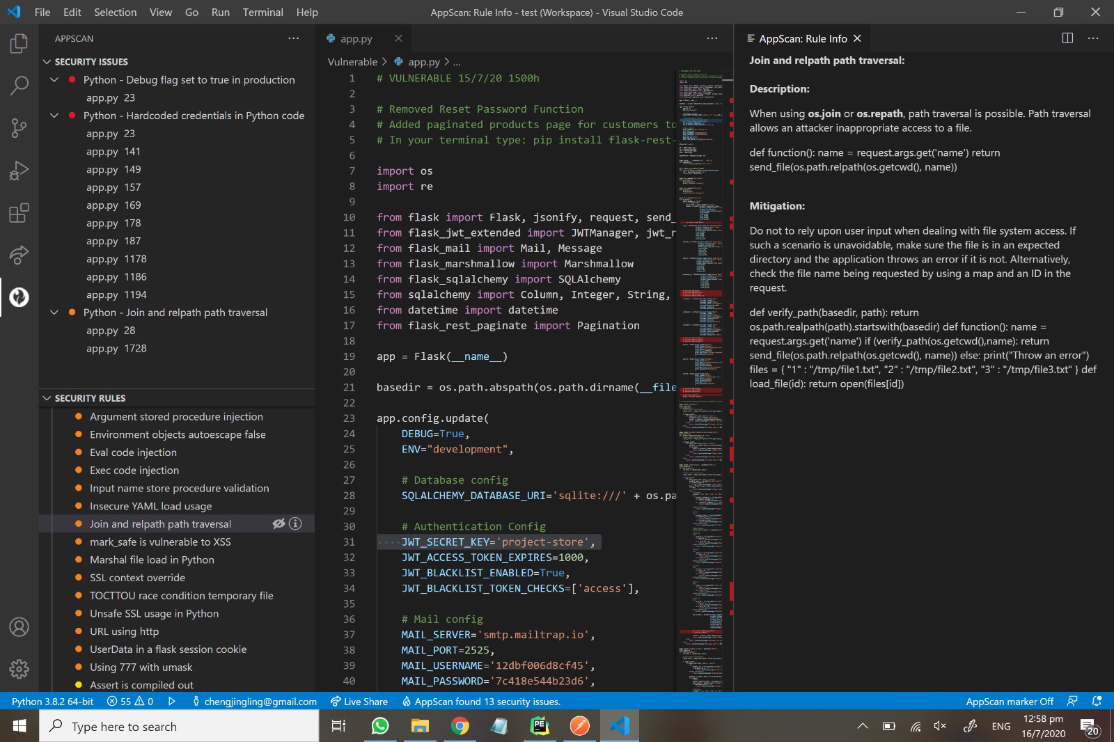Open the File menu
The width and height of the screenshot is (1114, 742).
click(42, 12)
